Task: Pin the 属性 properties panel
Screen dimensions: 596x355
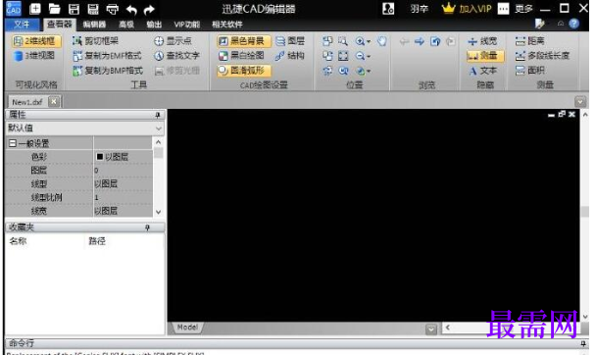Action: [x=158, y=115]
